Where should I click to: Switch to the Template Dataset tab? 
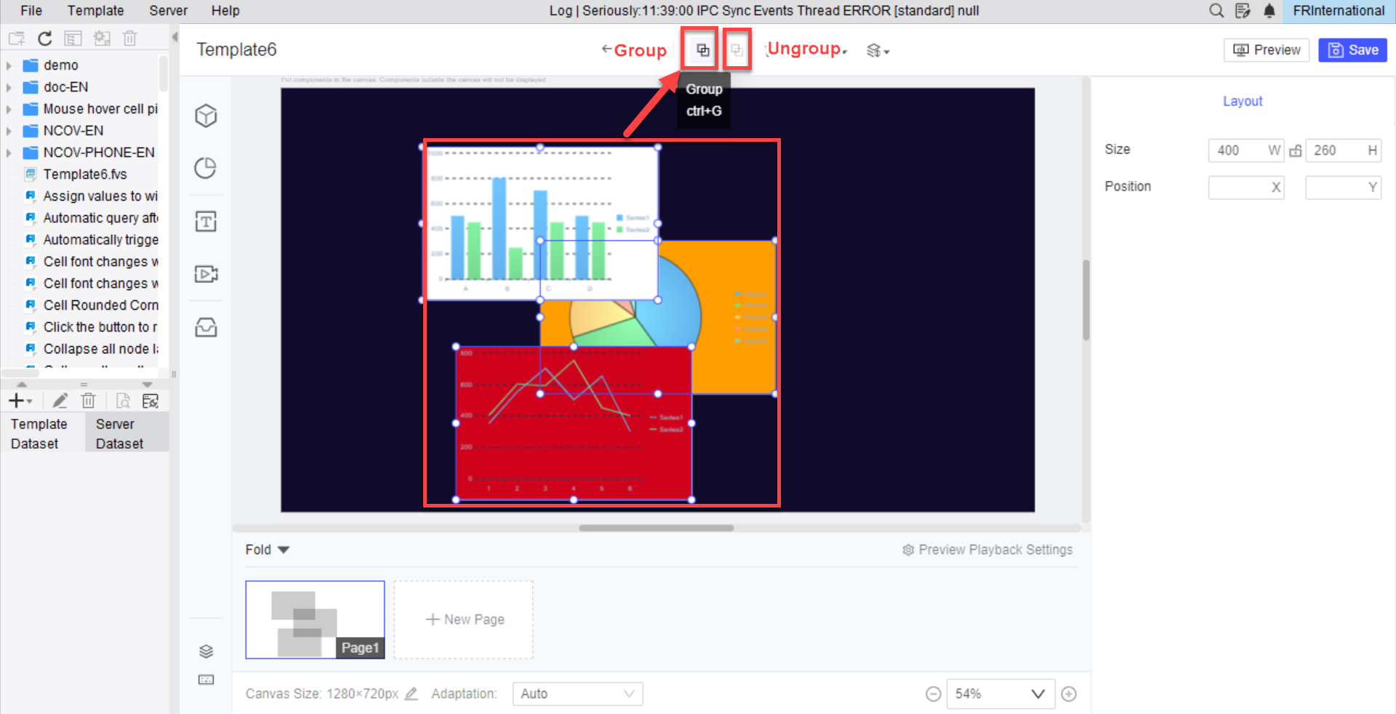click(42, 433)
